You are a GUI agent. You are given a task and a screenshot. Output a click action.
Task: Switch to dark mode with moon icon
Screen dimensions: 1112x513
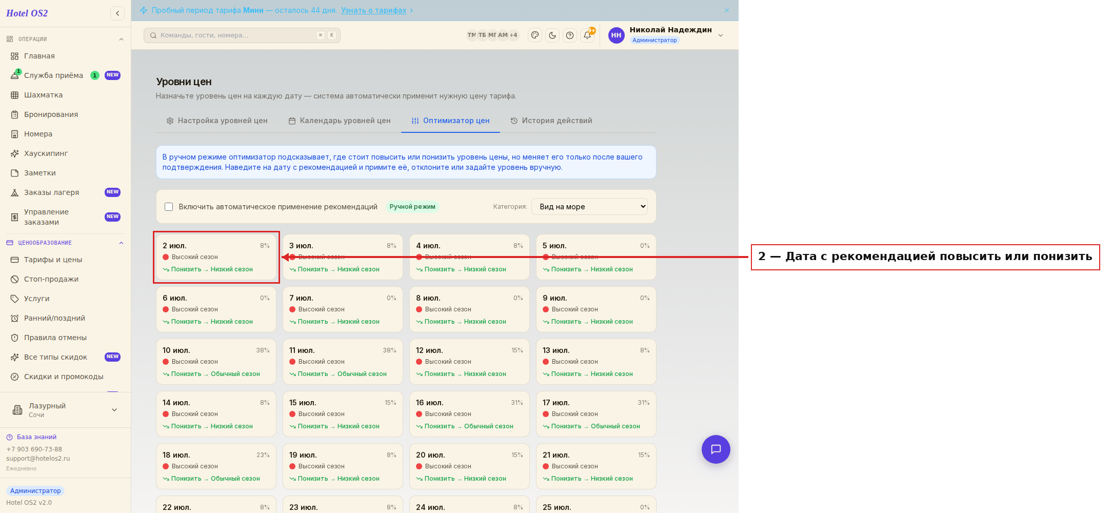coord(552,35)
